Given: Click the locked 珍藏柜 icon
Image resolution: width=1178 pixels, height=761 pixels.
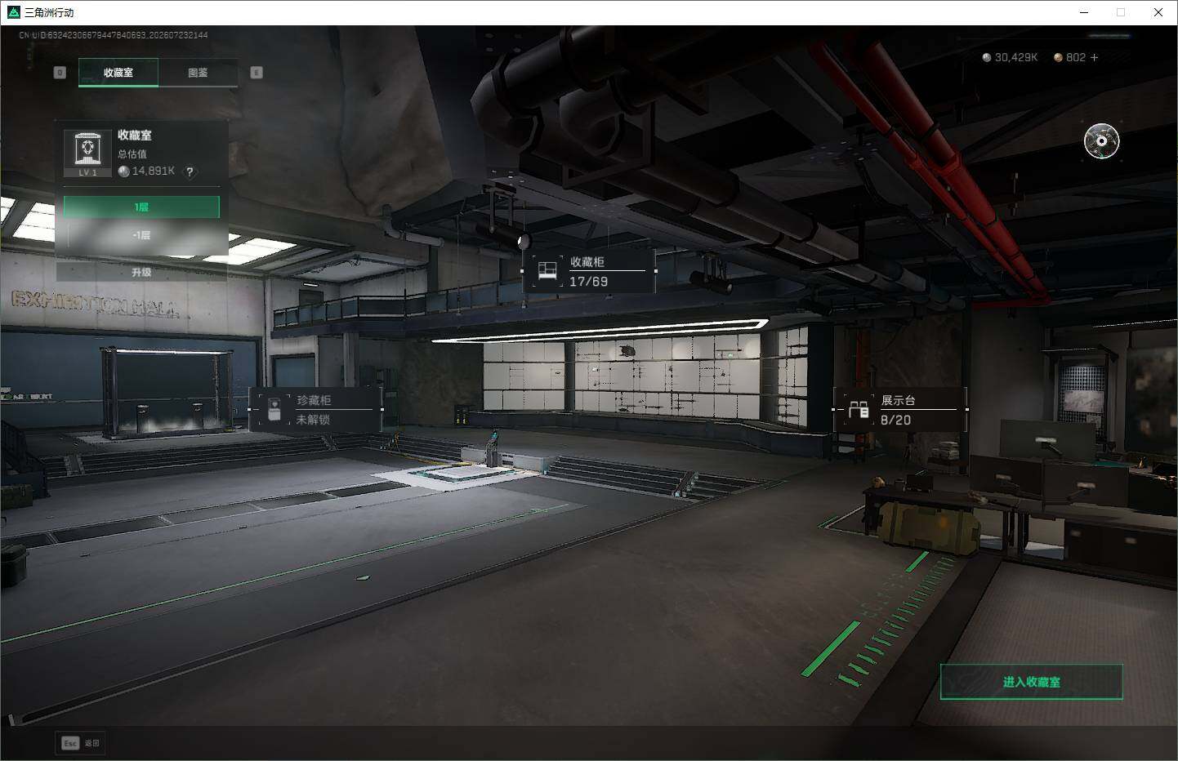Looking at the screenshot, I should [274, 409].
